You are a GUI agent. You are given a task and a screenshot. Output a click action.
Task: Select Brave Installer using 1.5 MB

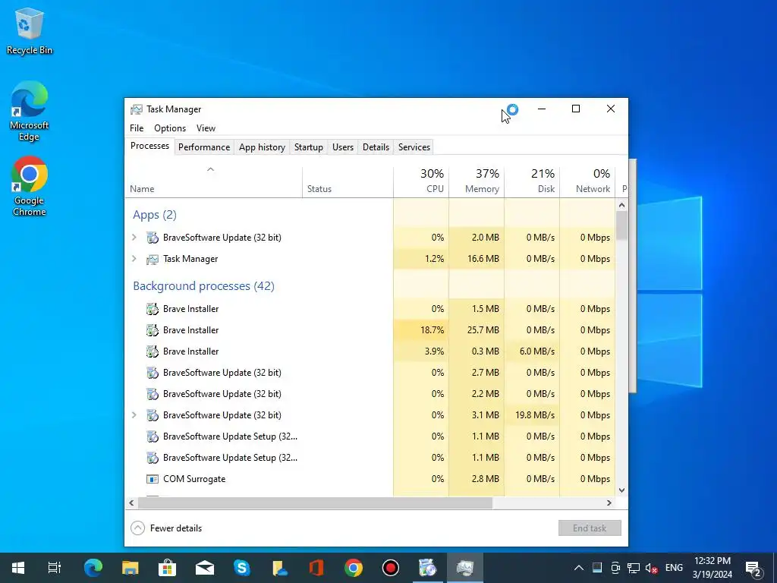click(x=370, y=309)
